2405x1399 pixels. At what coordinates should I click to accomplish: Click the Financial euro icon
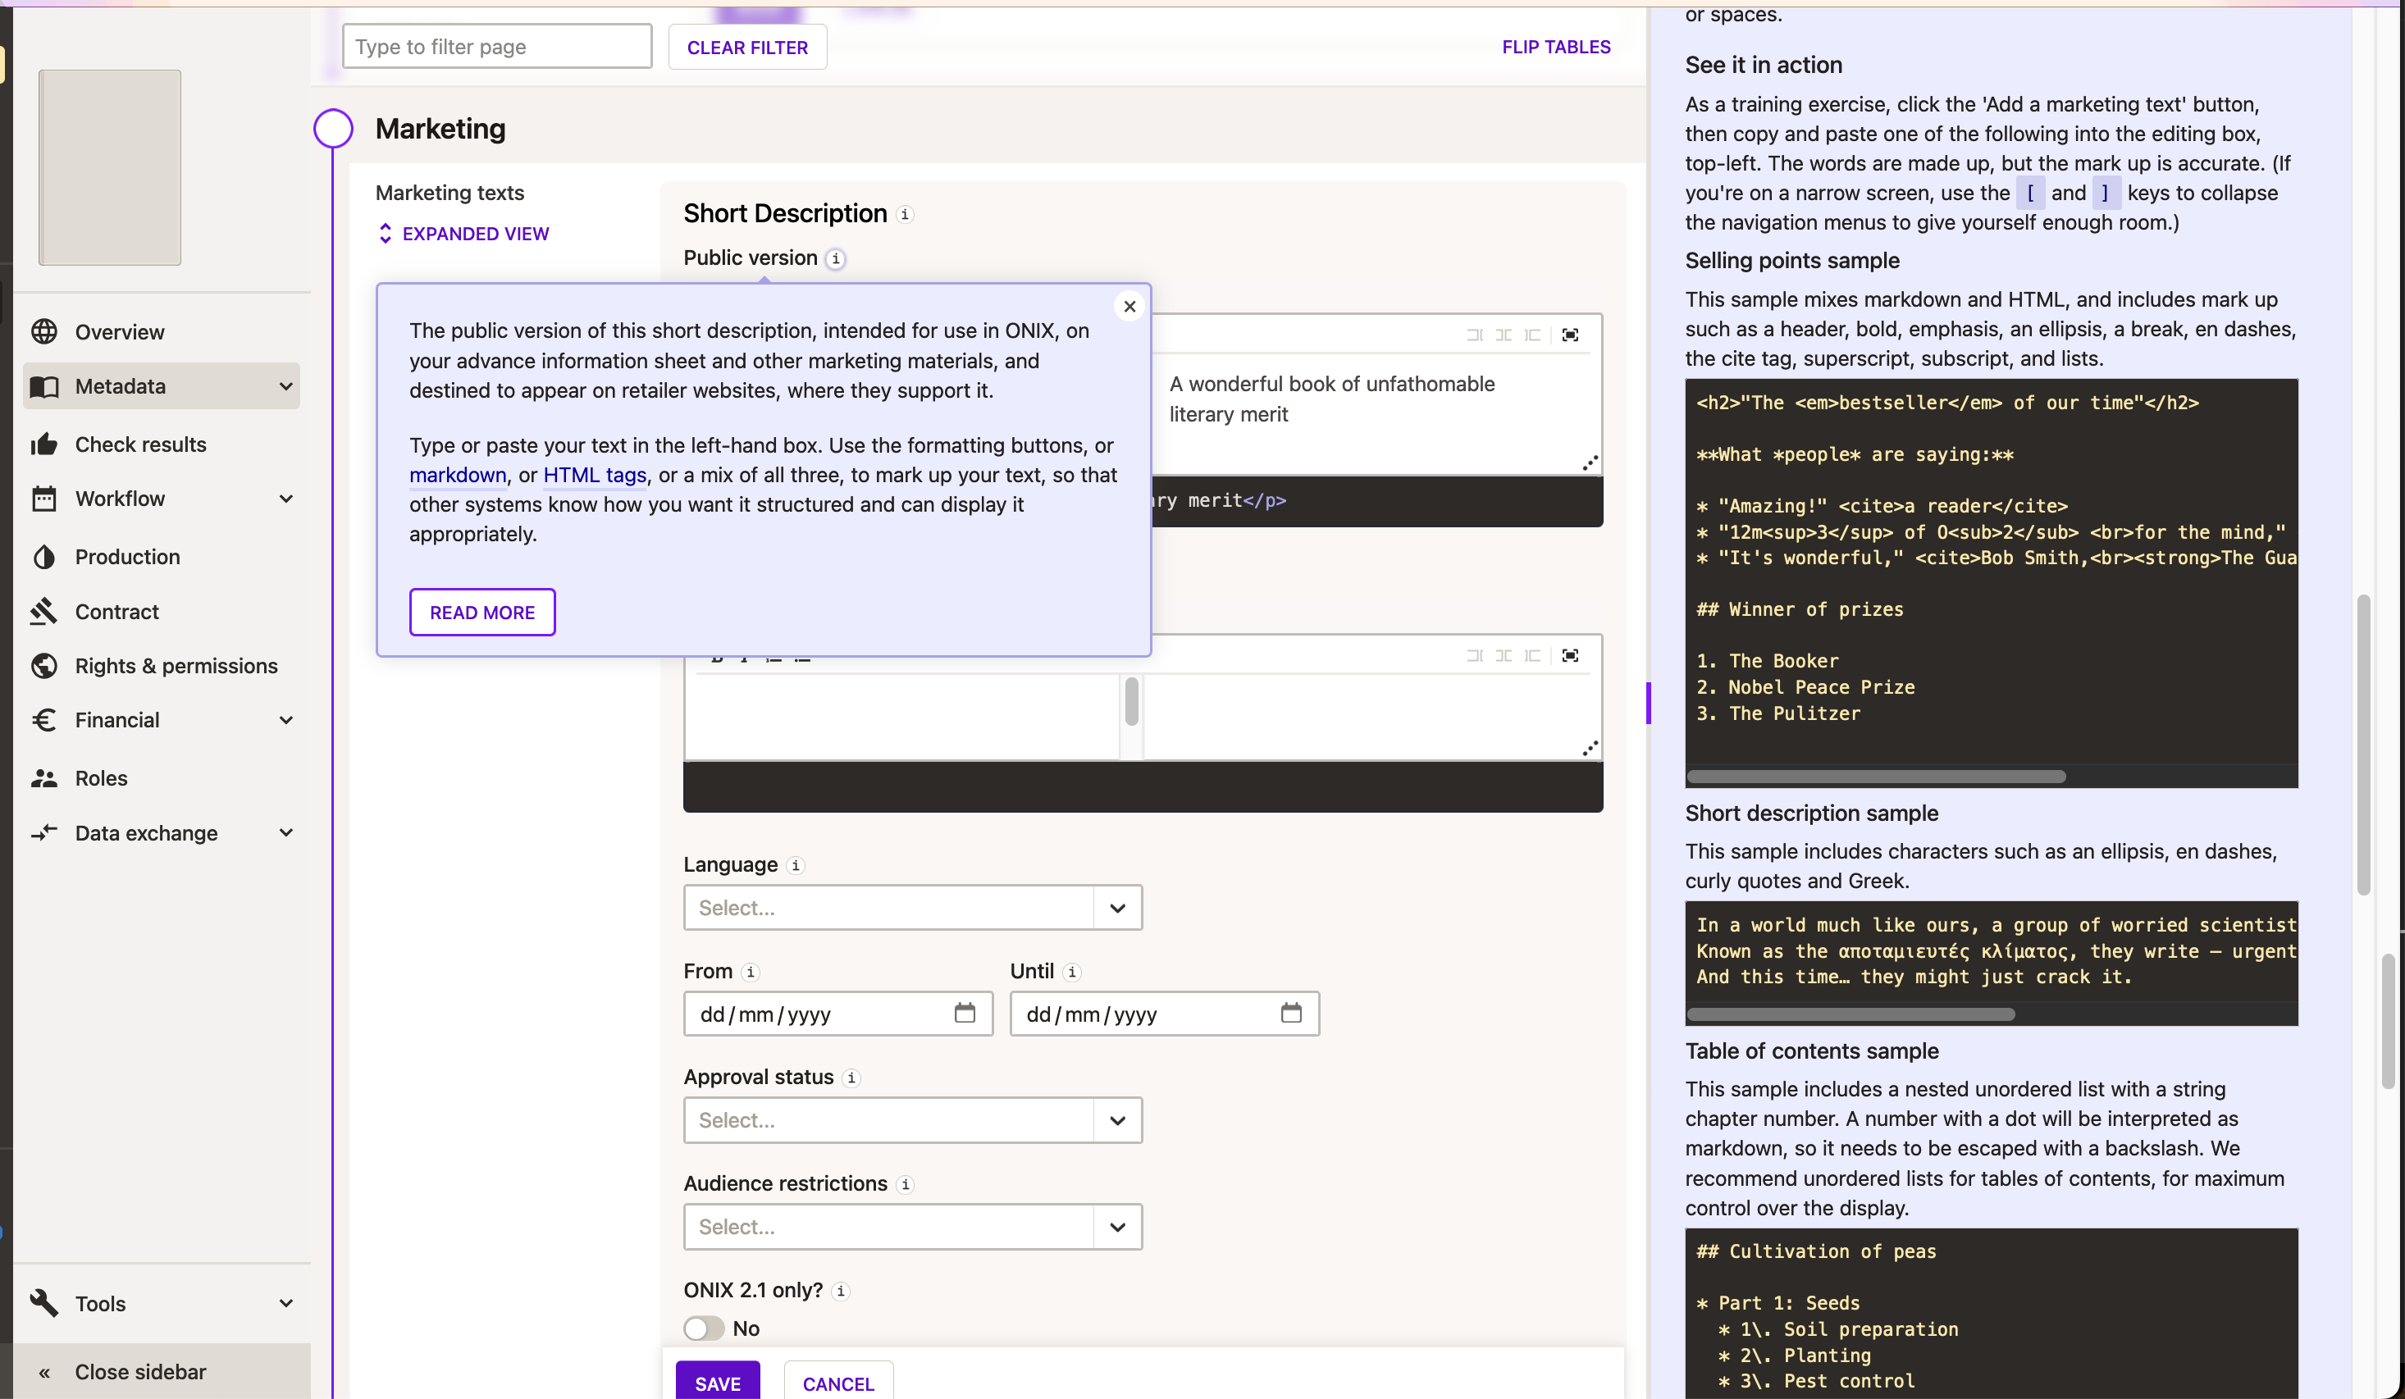(x=44, y=719)
